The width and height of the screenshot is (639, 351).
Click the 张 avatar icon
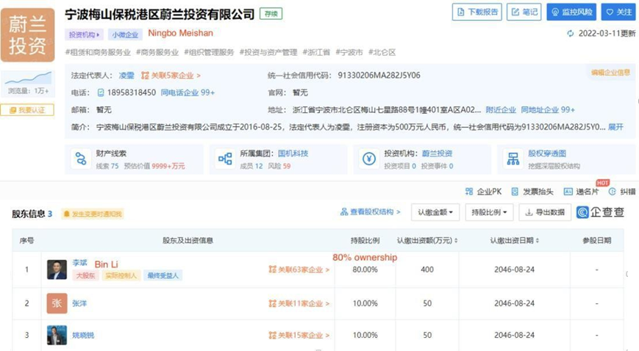(57, 303)
